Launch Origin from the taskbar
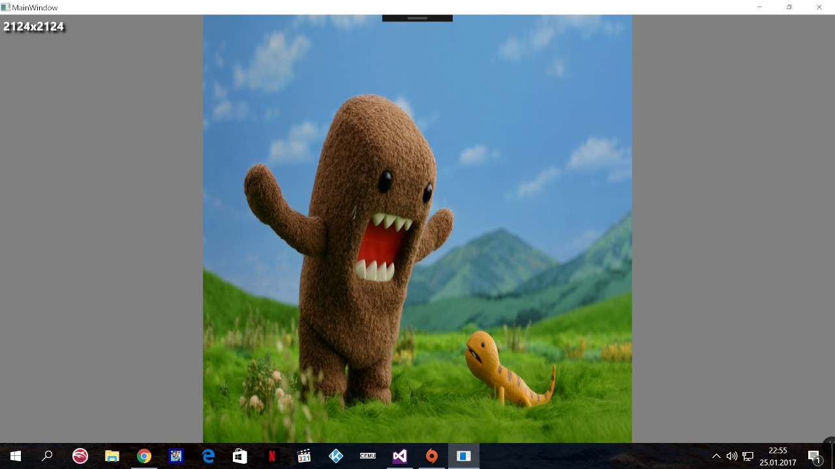 (x=432, y=456)
